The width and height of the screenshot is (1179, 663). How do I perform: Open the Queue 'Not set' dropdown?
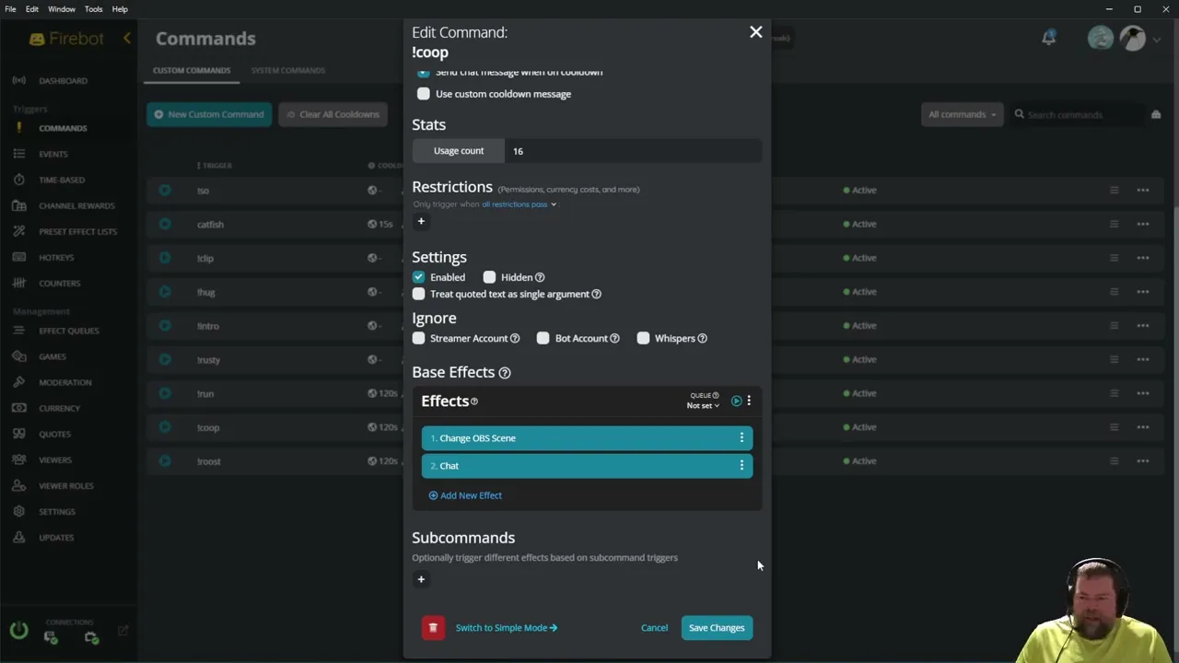[x=703, y=405]
